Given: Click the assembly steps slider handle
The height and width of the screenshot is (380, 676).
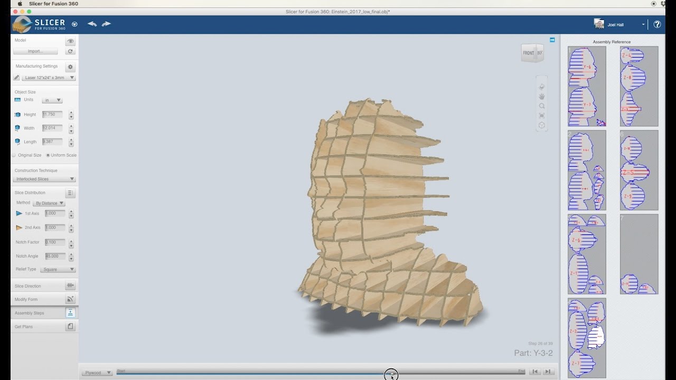Looking at the screenshot, I should point(391,374).
